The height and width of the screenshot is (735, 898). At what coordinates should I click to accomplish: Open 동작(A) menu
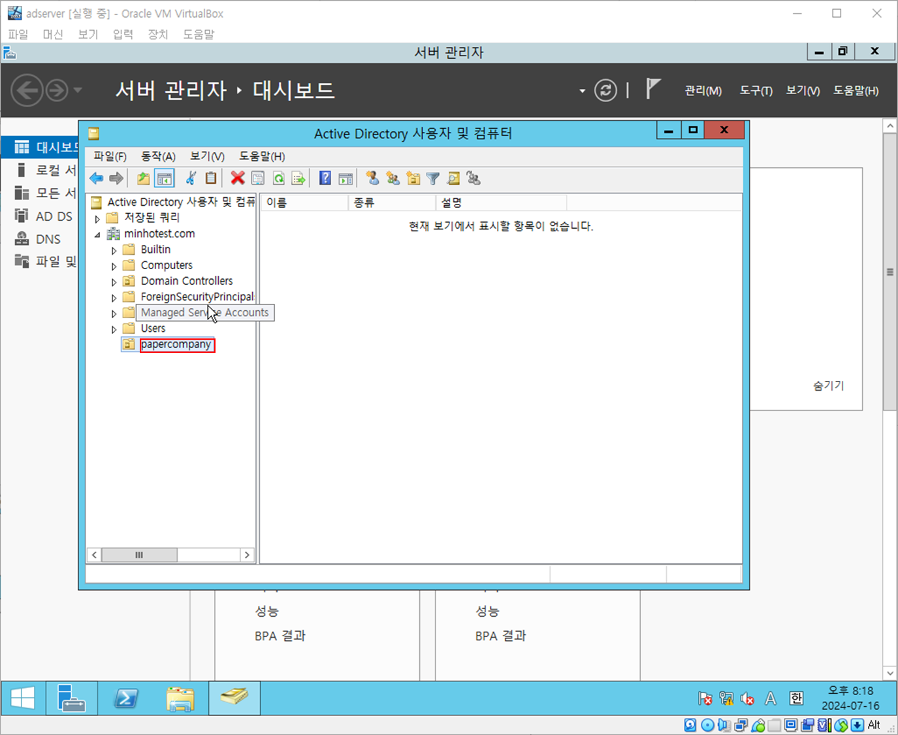pos(158,156)
